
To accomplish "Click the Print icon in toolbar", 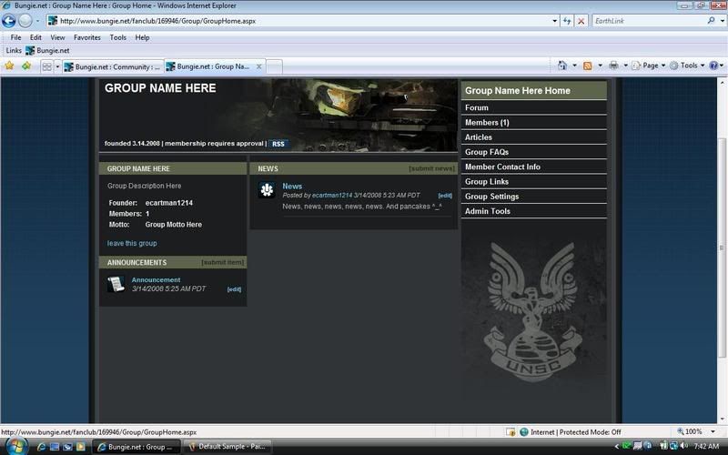I will point(614,66).
